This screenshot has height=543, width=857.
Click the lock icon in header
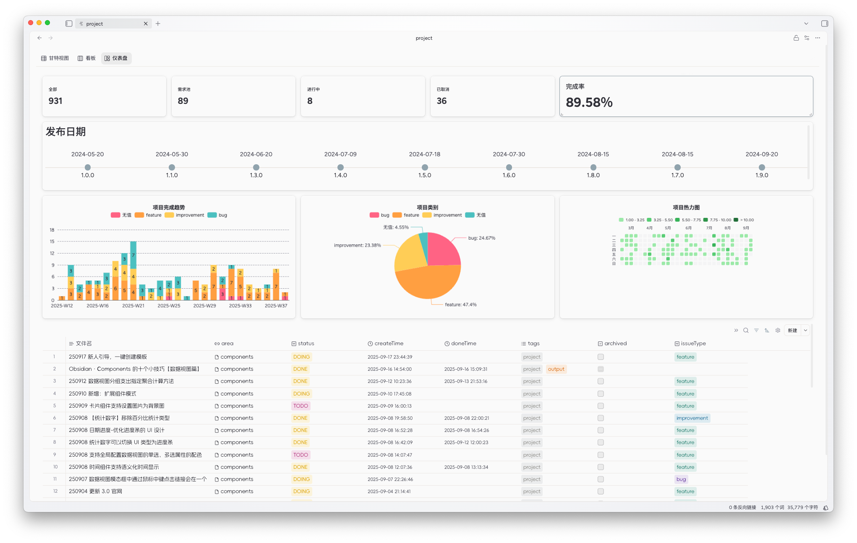tap(796, 38)
